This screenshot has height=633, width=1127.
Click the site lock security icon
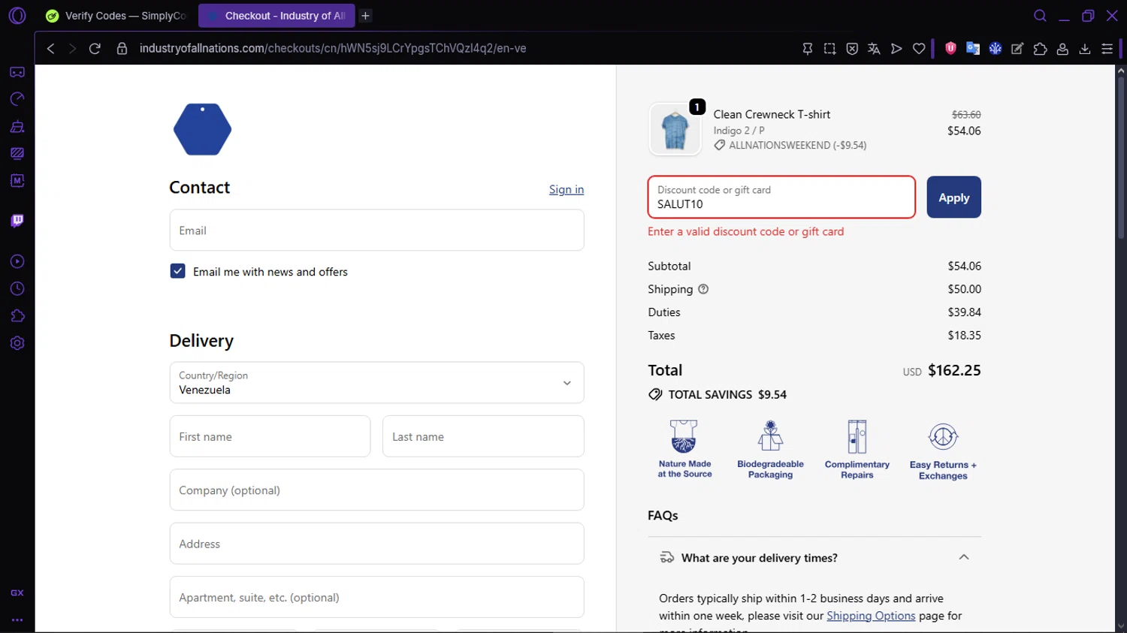click(x=122, y=49)
